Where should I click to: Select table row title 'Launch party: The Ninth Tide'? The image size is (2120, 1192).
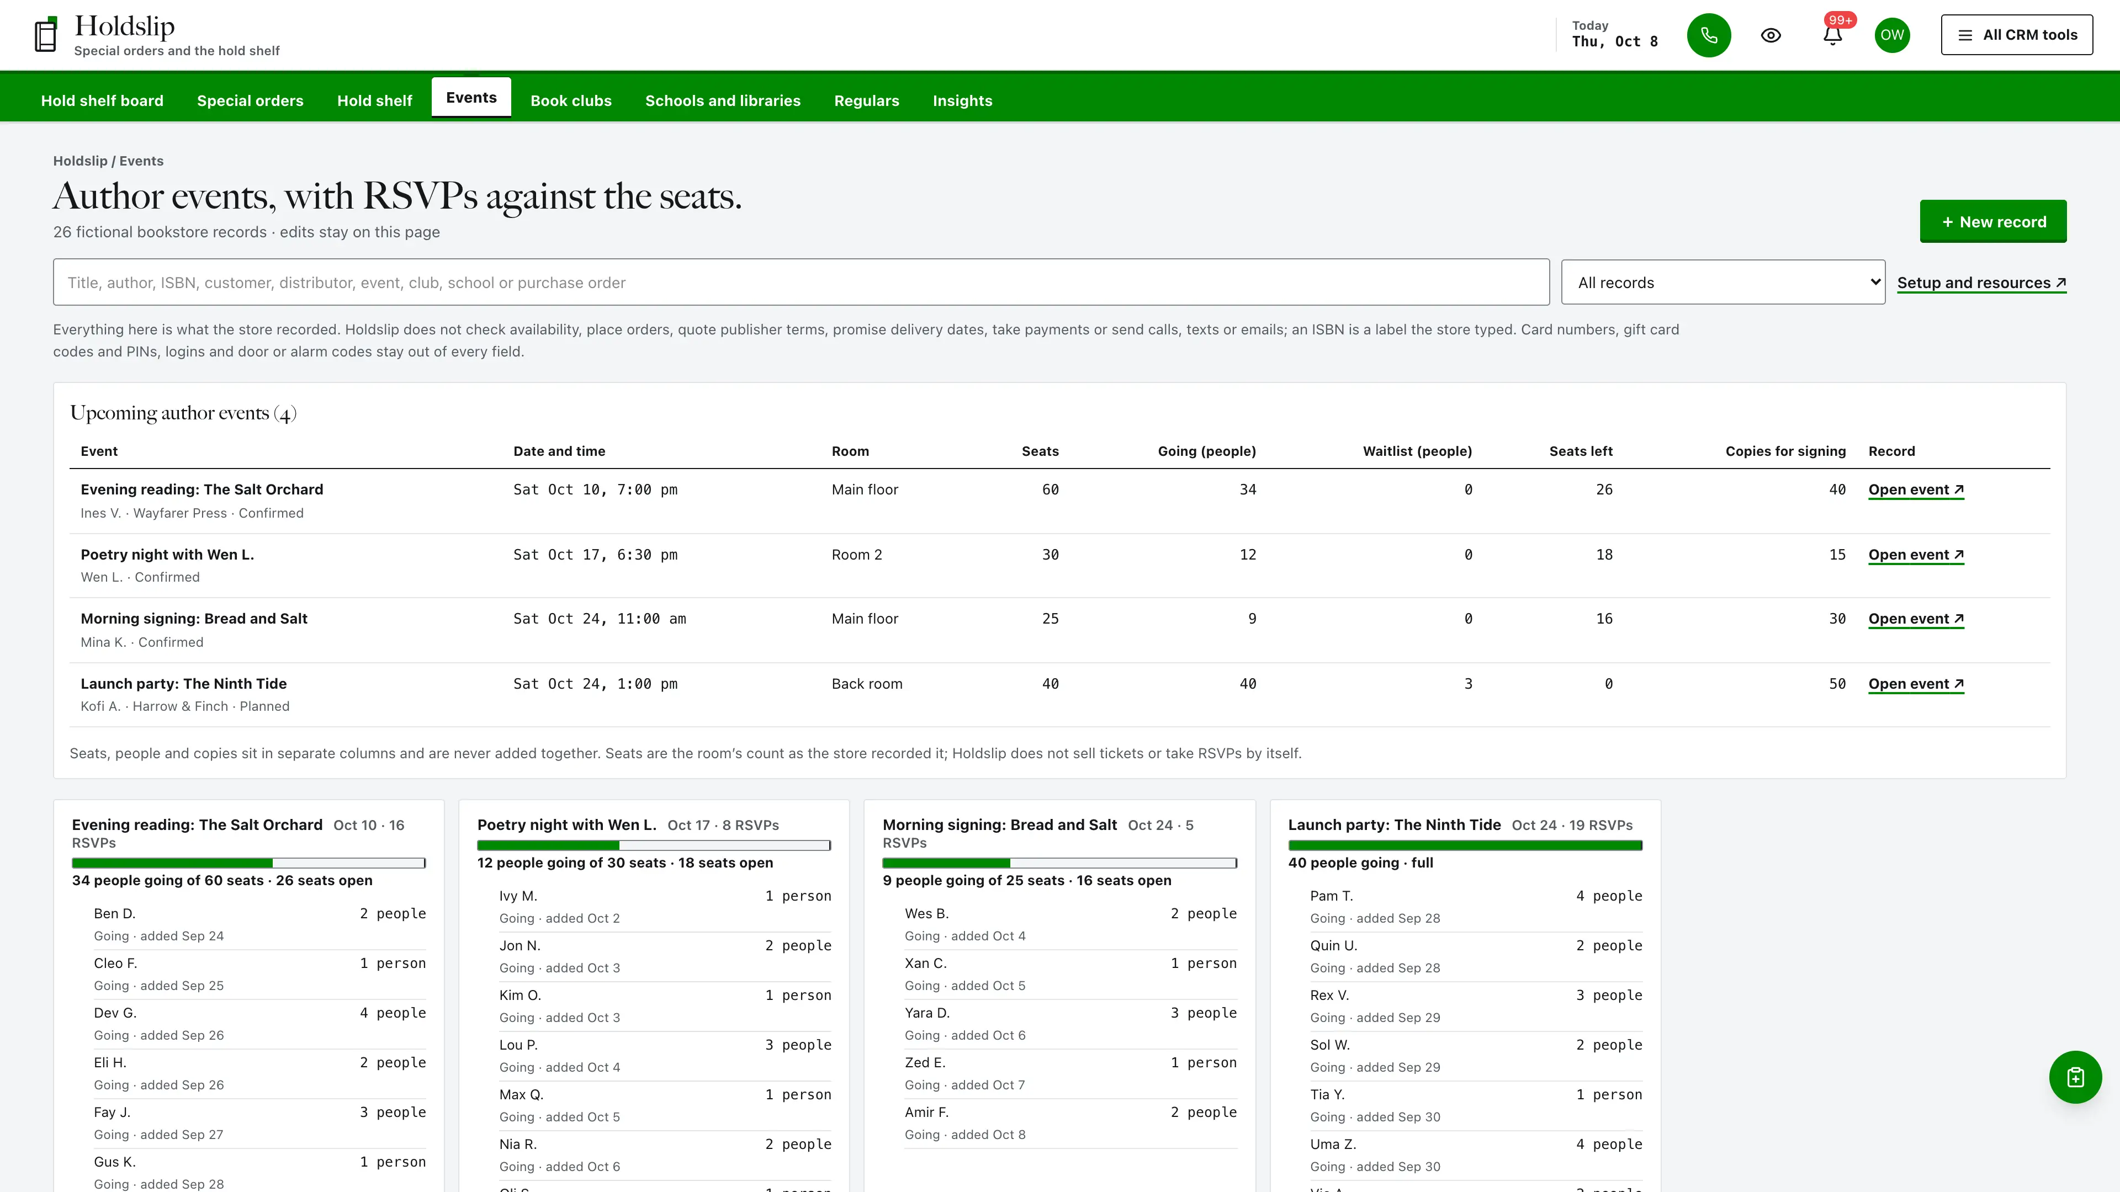click(183, 684)
